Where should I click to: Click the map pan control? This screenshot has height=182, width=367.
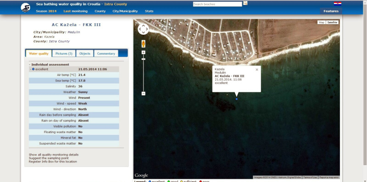pos(143,29)
